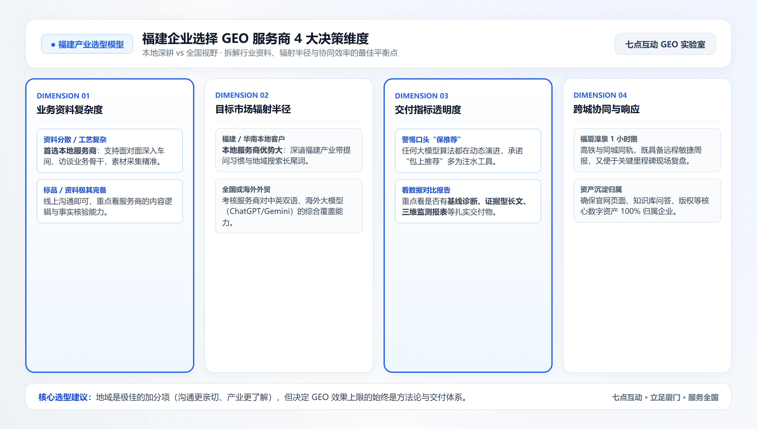Image resolution: width=757 pixels, height=429 pixels.
Task: Click footer text 七点互动 · 立足厦门 · 服务全国
Action: [x=665, y=397]
